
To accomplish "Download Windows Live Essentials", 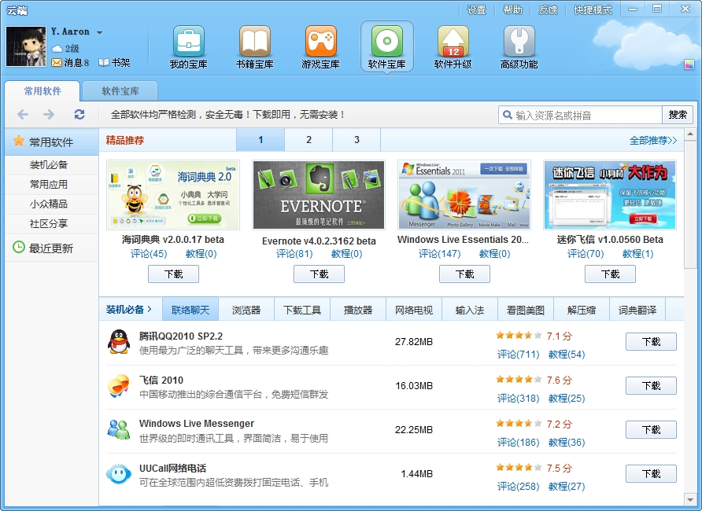I will (x=464, y=274).
